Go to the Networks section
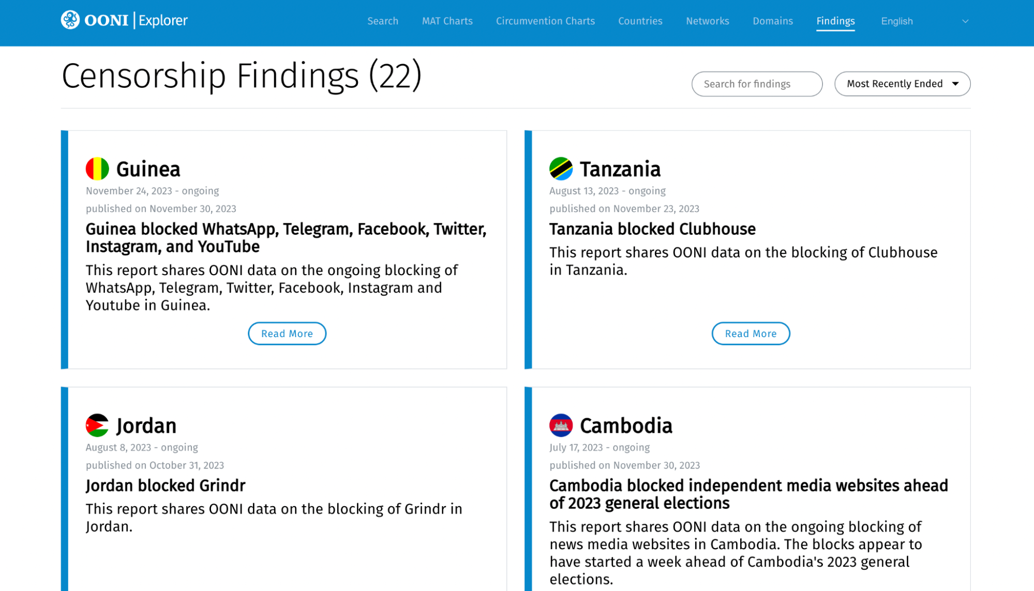This screenshot has height=591, width=1034. click(x=707, y=21)
